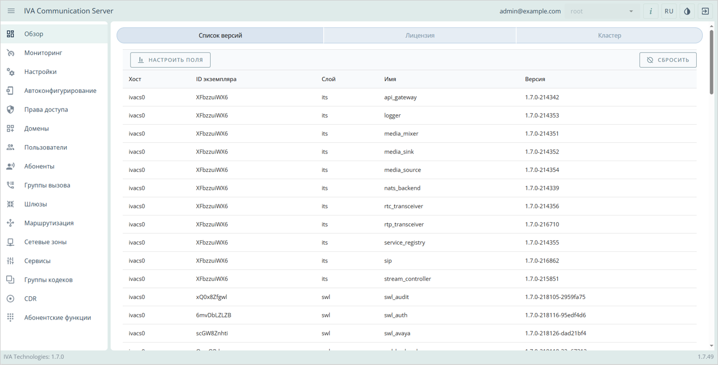Click the hamburger menu icon

coord(11,11)
